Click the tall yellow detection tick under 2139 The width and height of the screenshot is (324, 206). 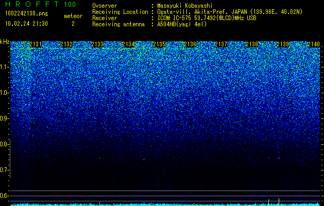(x=279, y=202)
